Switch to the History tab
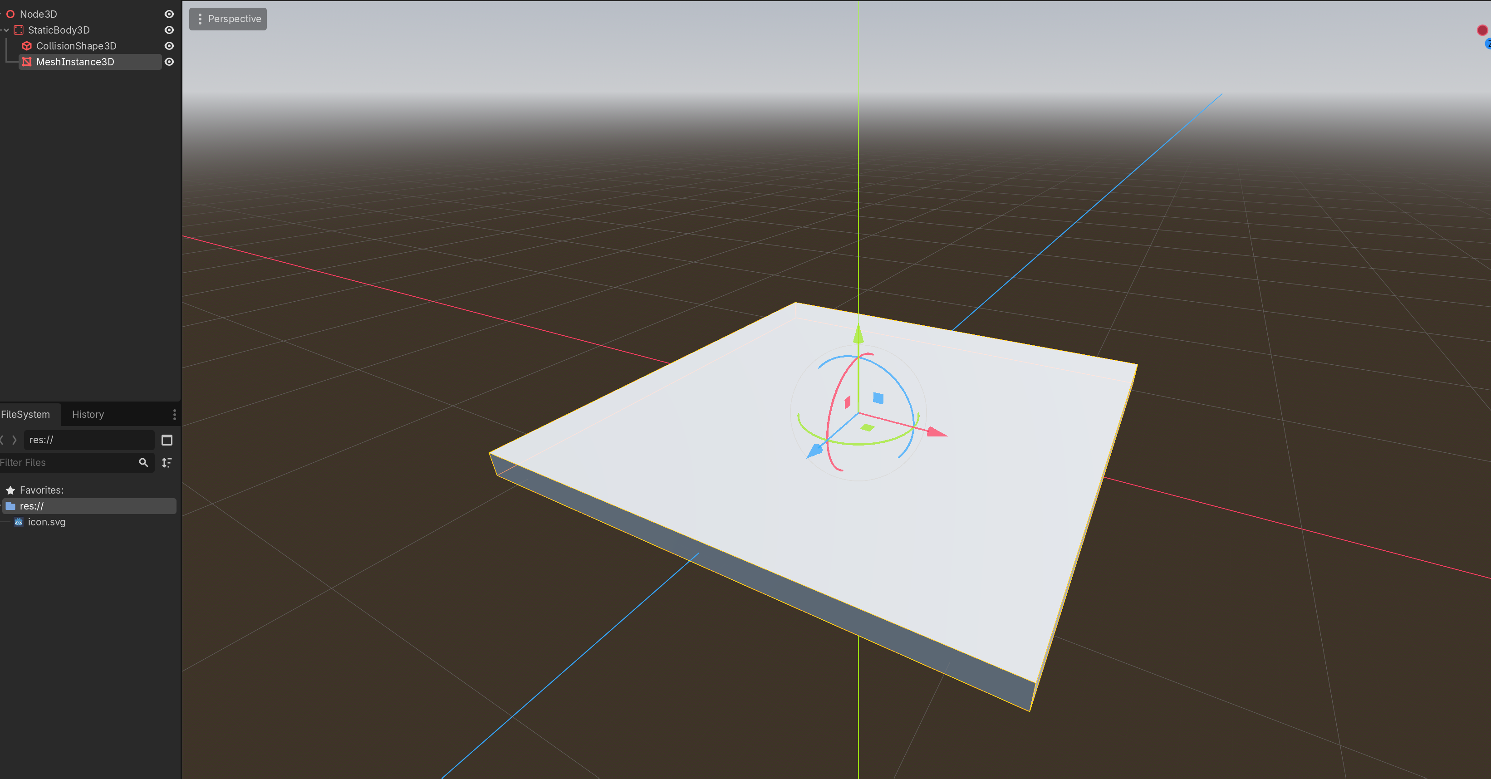This screenshot has width=1491, height=779. 88,414
